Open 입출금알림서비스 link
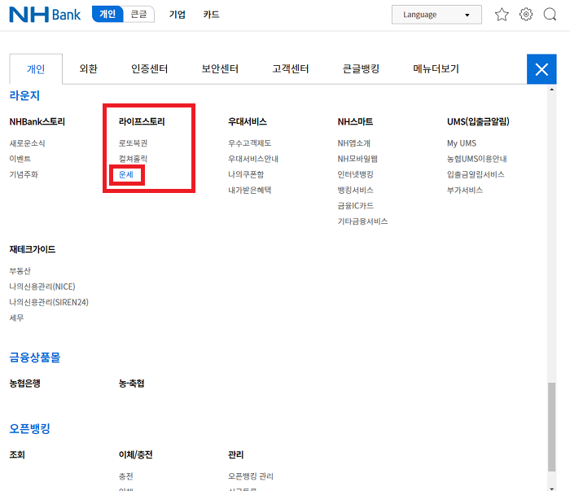The width and height of the screenshot is (570, 491). pos(476,174)
